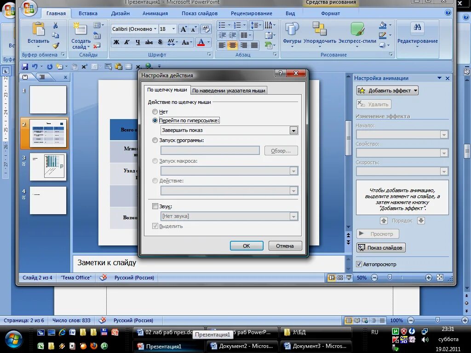Click the Показ слайдов button in animation pane
The image size is (471, 353).
(380, 248)
